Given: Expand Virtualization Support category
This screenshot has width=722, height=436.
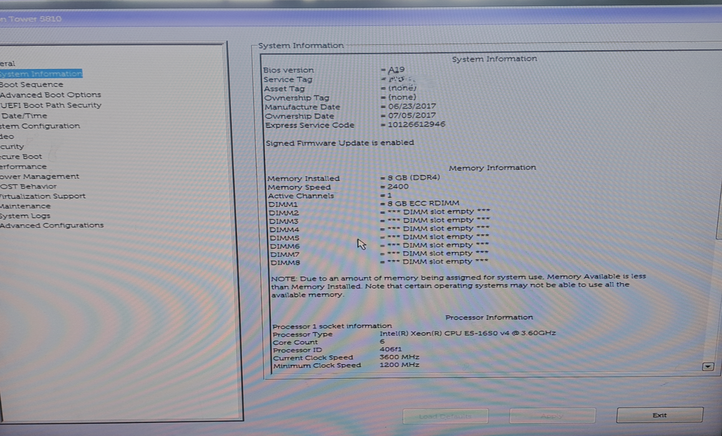Looking at the screenshot, I should [x=42, y=196].
